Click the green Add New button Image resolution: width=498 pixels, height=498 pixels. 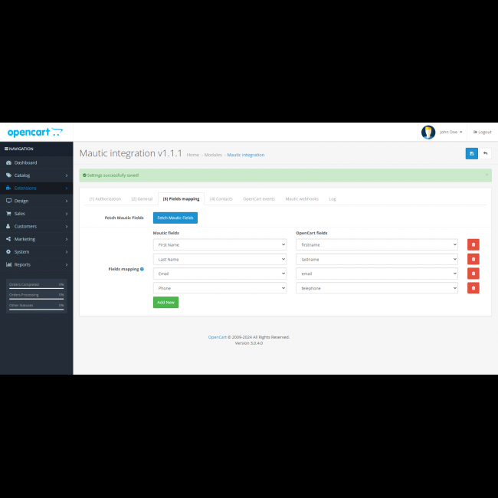click(165, 303)
